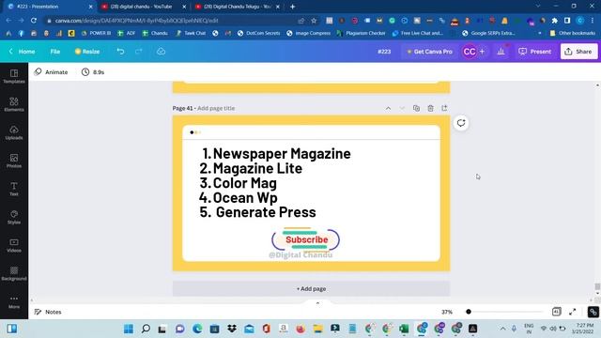Screen dimensions: 601x338
Task: Move Page 41 down
Action: 402,109
